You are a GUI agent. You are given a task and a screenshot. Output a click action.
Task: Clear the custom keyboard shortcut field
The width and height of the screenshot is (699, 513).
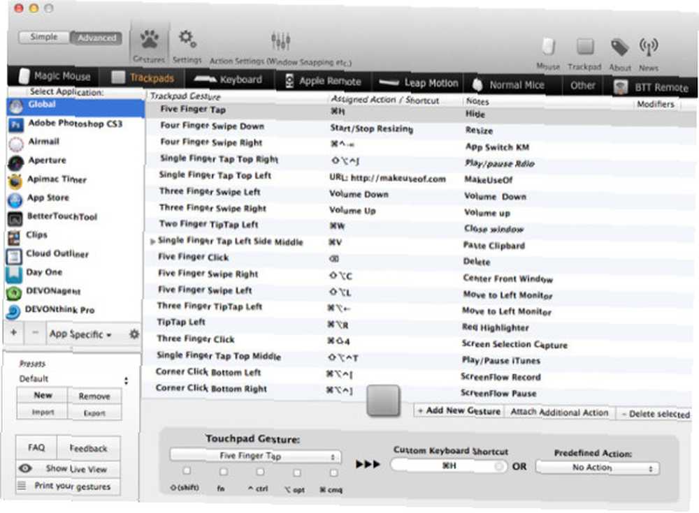[x=499, y=466]
